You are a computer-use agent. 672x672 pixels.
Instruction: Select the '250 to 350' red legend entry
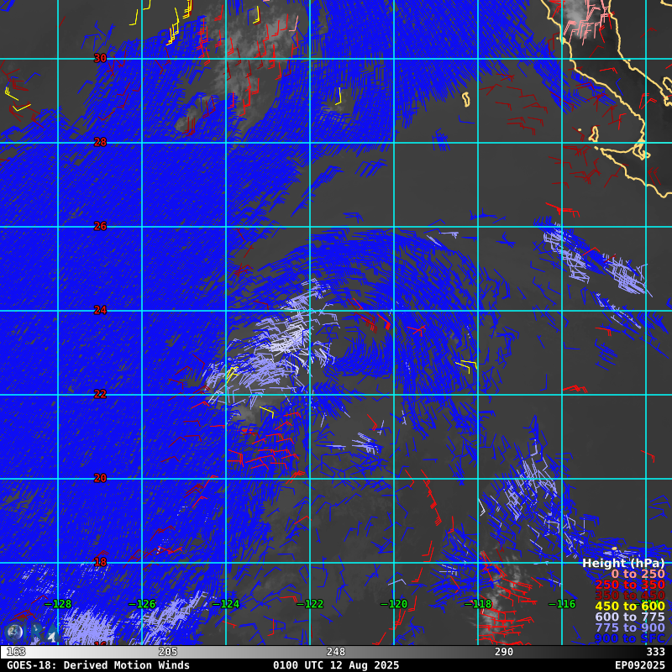(x=629, y=585)
